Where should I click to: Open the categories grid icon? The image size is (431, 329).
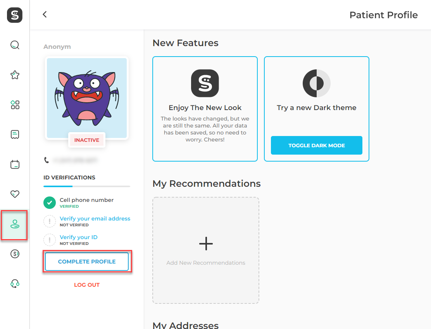[15, 105]
